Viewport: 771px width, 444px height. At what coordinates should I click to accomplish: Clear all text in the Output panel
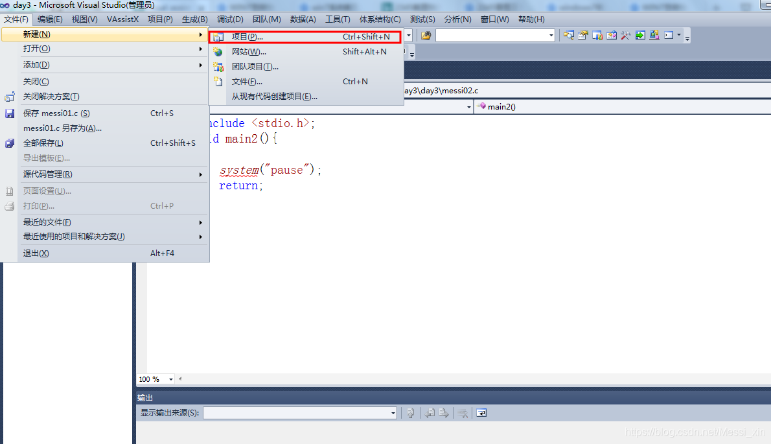tap(463, 413)
